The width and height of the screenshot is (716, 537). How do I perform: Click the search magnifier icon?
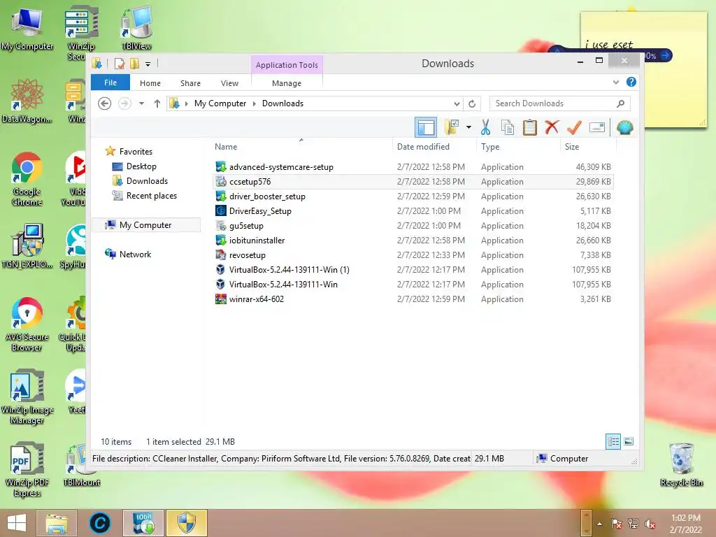click(620, 103)
